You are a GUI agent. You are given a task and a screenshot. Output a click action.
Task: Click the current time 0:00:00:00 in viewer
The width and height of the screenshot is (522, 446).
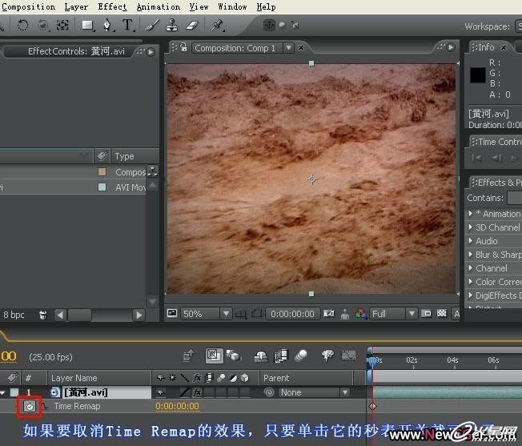(292, 314)
